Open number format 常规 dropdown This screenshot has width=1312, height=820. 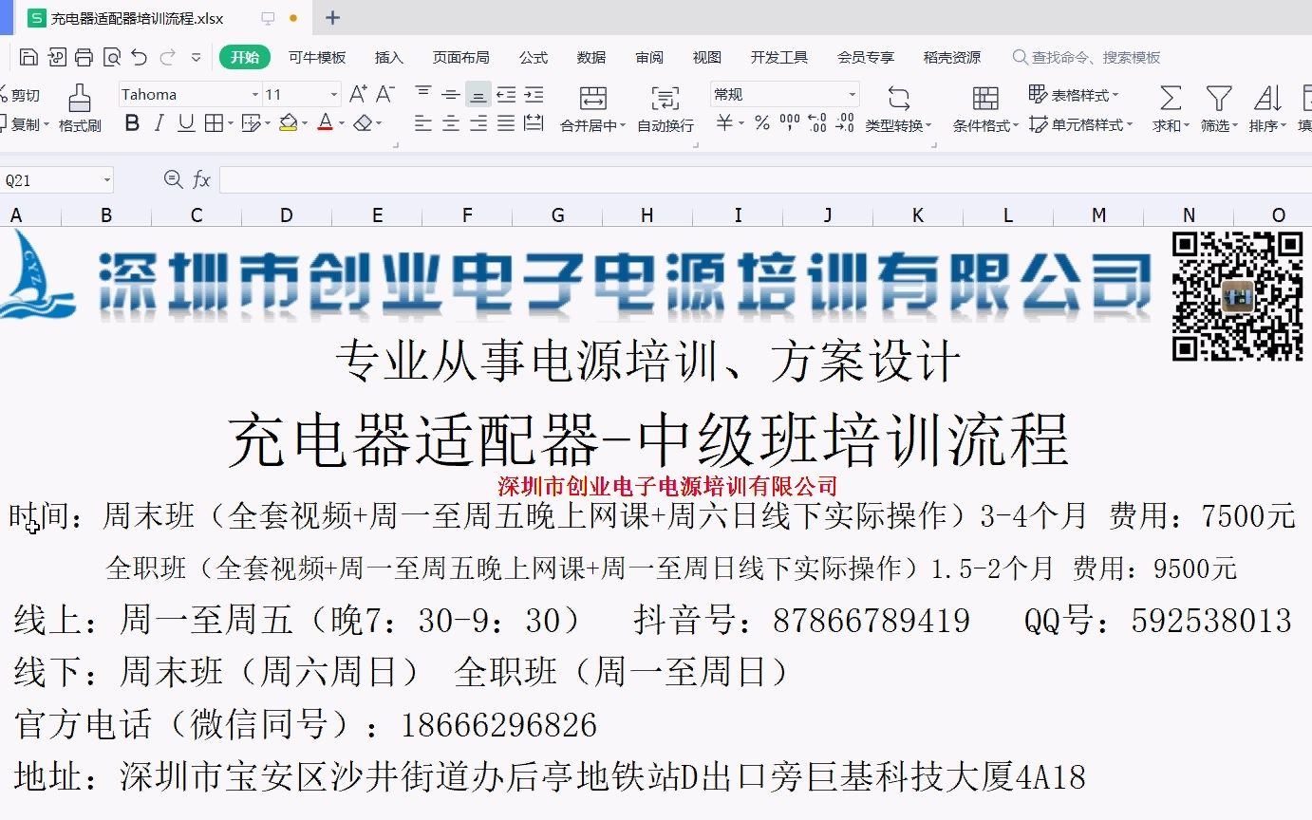coord(853,95)
